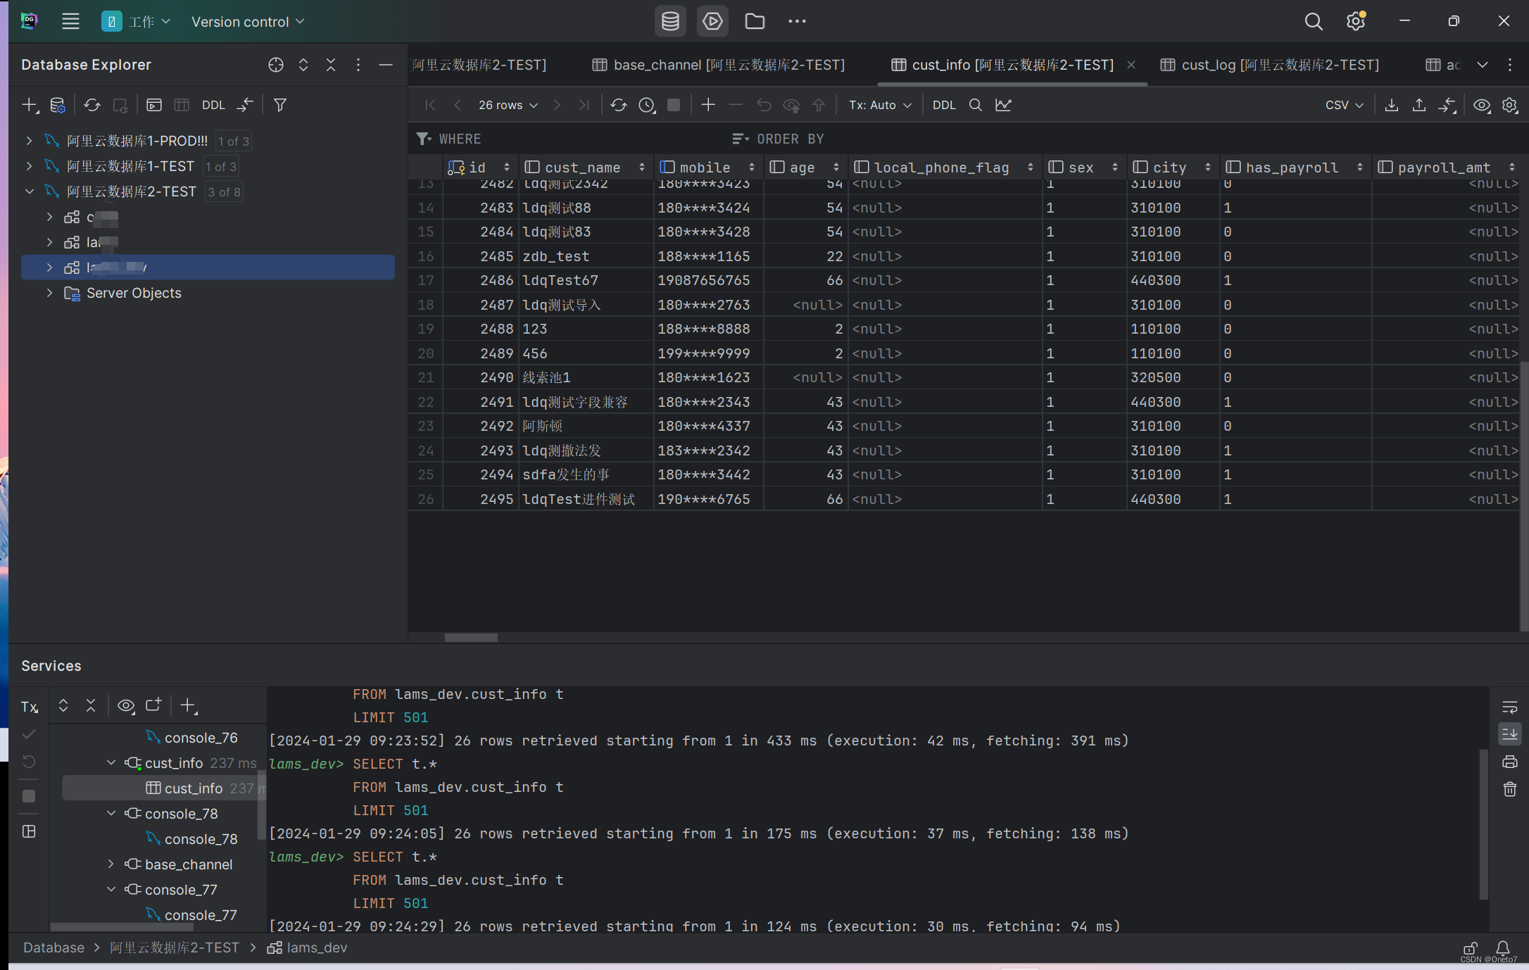Click the Filter icon in Database Explorer toolbar
Image resolution: width=1529 pixels, height=970 pixels.
(x=279, y=105)
